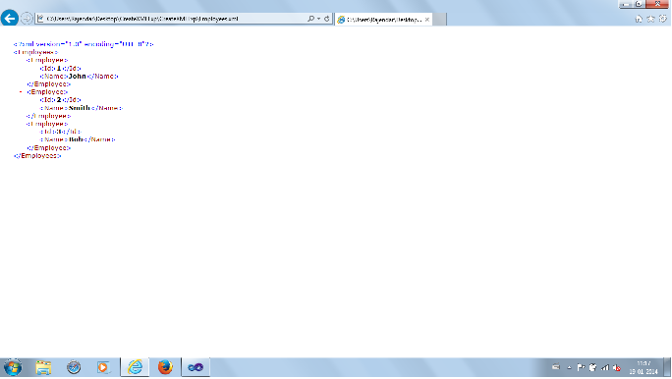Viewport: 672px width, 379px height.
Task: Click the xml version declaration line
Action: pos(84,44)
